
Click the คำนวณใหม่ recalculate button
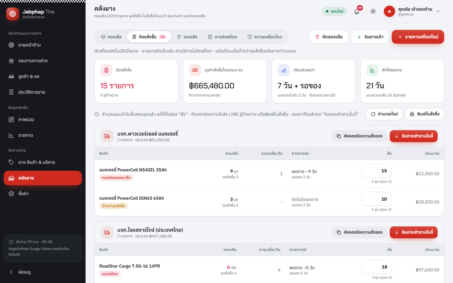(384, 114)
